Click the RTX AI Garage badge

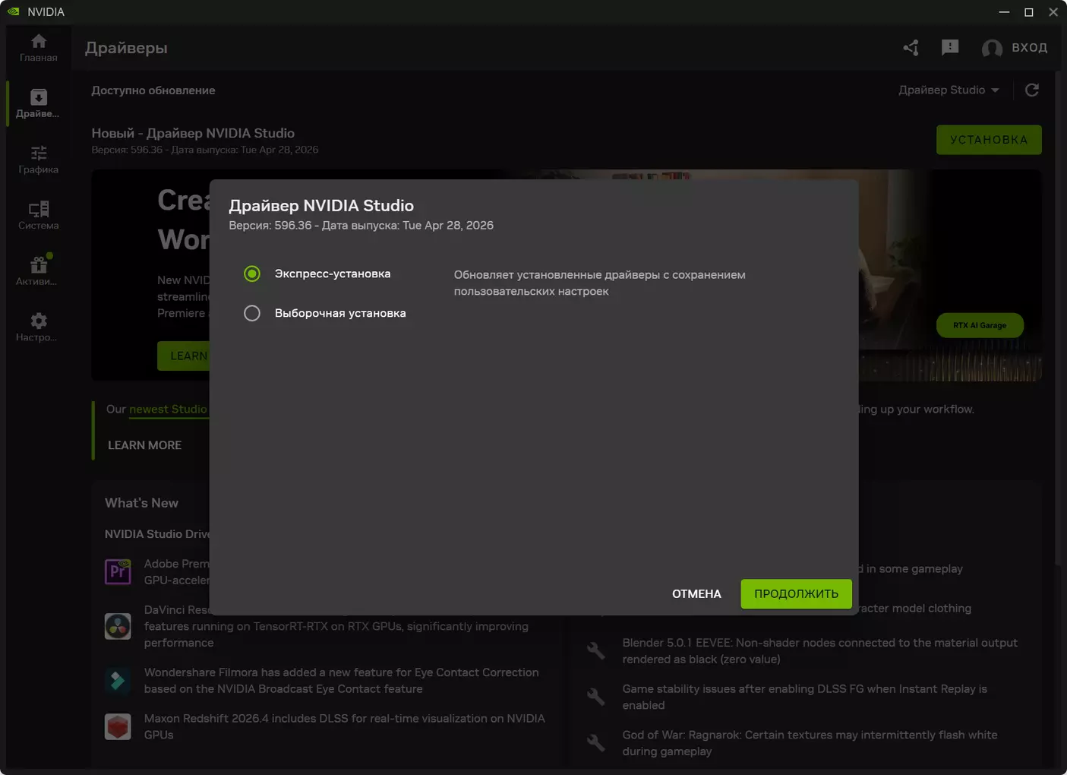coord(980,325)
